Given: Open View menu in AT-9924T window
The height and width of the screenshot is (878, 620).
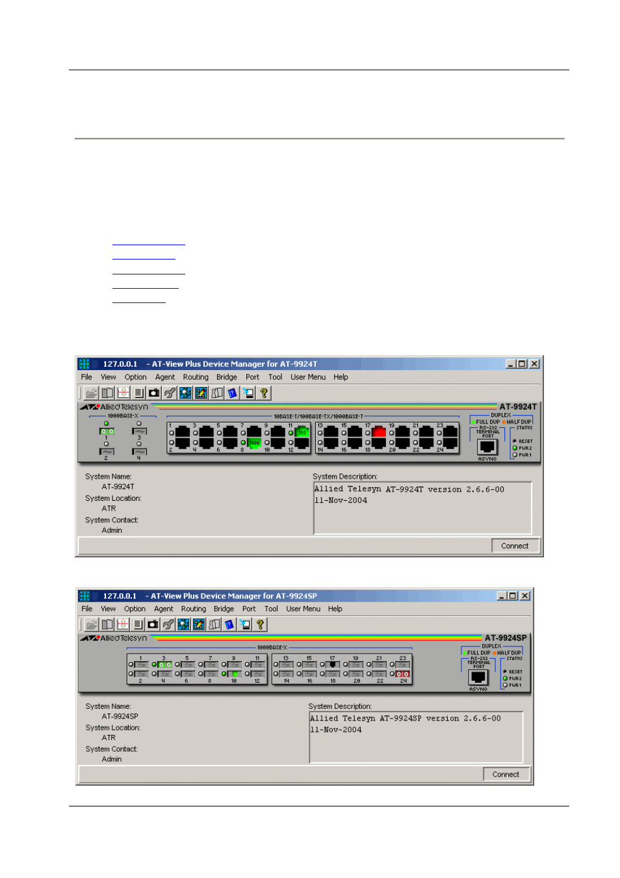Looking at the screenshot, I should 108,377.
